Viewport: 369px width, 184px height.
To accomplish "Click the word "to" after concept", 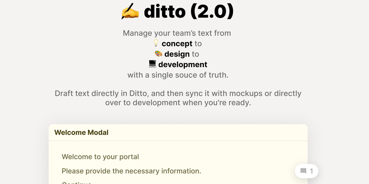I will [x=198, y=43].
